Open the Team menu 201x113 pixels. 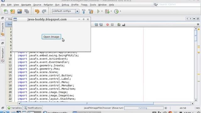(x=84, y=5)
